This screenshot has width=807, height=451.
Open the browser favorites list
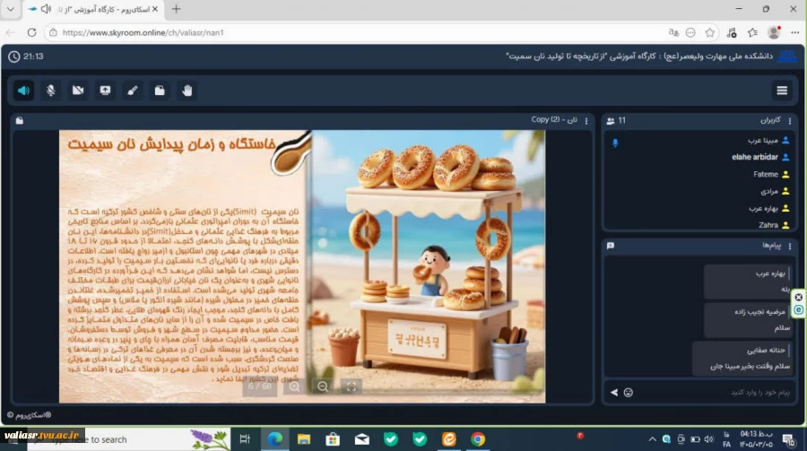(x=752, y=32)
